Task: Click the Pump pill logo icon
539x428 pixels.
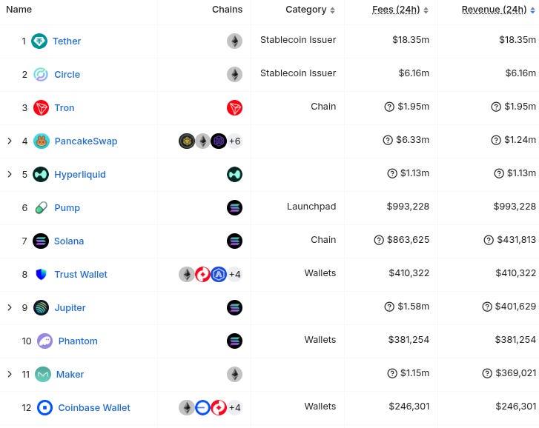Action: point(42,208)
